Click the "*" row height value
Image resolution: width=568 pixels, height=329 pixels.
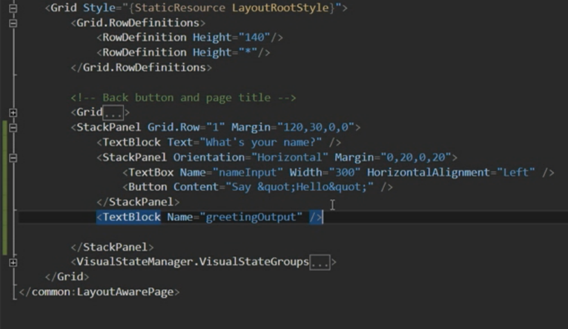248,52
